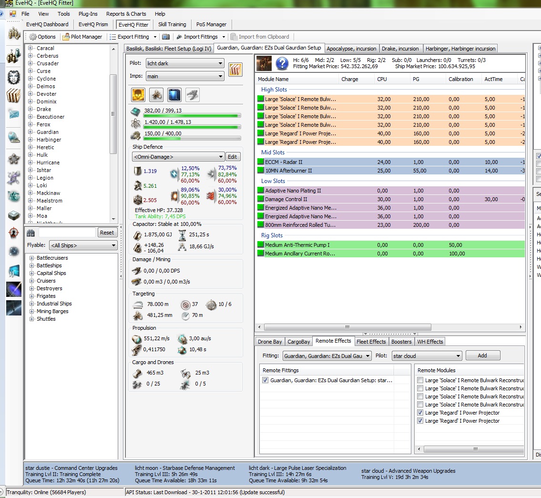Open the Pilot dropdown showing licht dark
The width and height of the screenshot is (541, 498).
tap(185, 63)
